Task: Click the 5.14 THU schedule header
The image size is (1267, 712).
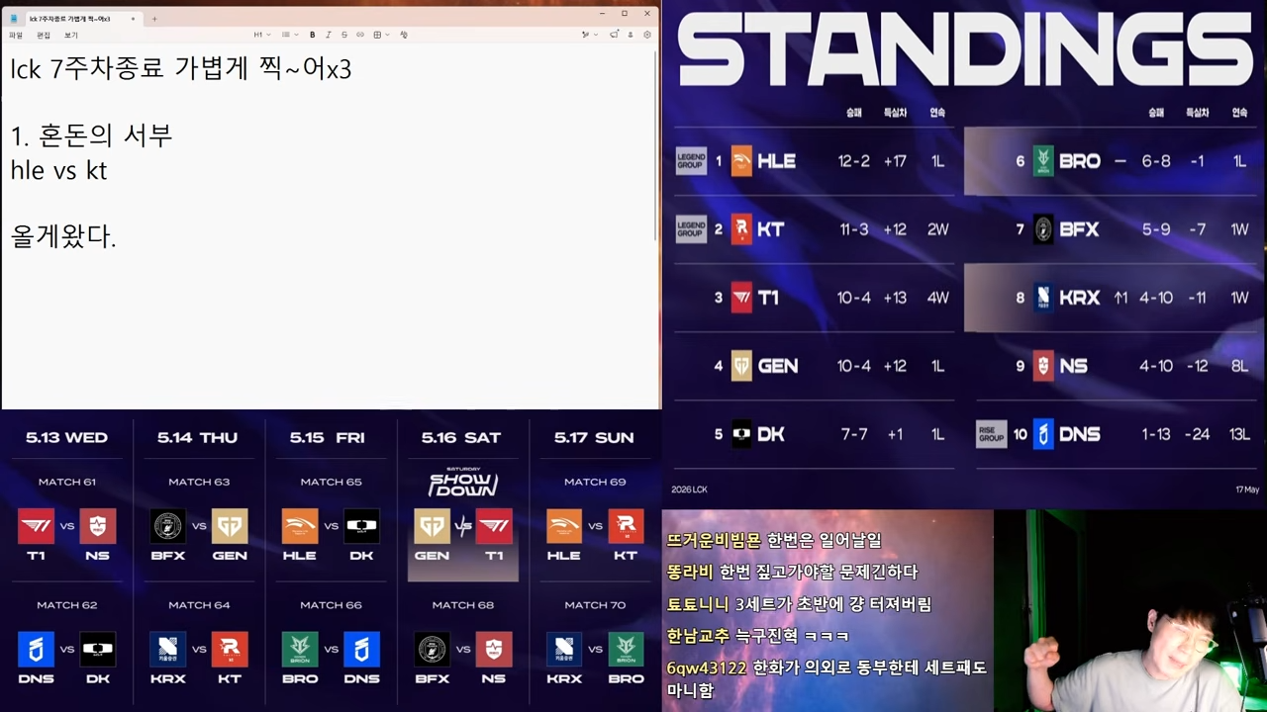Action: (x=198, y=437)
